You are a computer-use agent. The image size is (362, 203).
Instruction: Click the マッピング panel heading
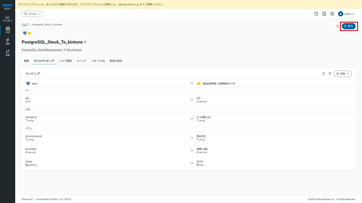33,74
